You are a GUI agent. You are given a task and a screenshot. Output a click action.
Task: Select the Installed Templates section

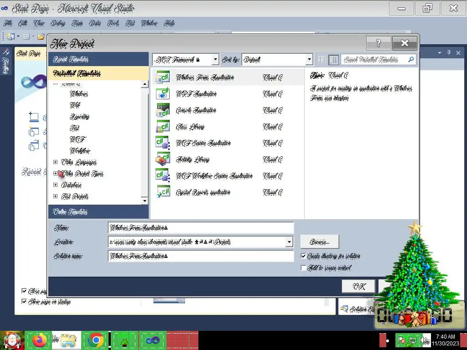pyautogui.click(x=99, y=73)
